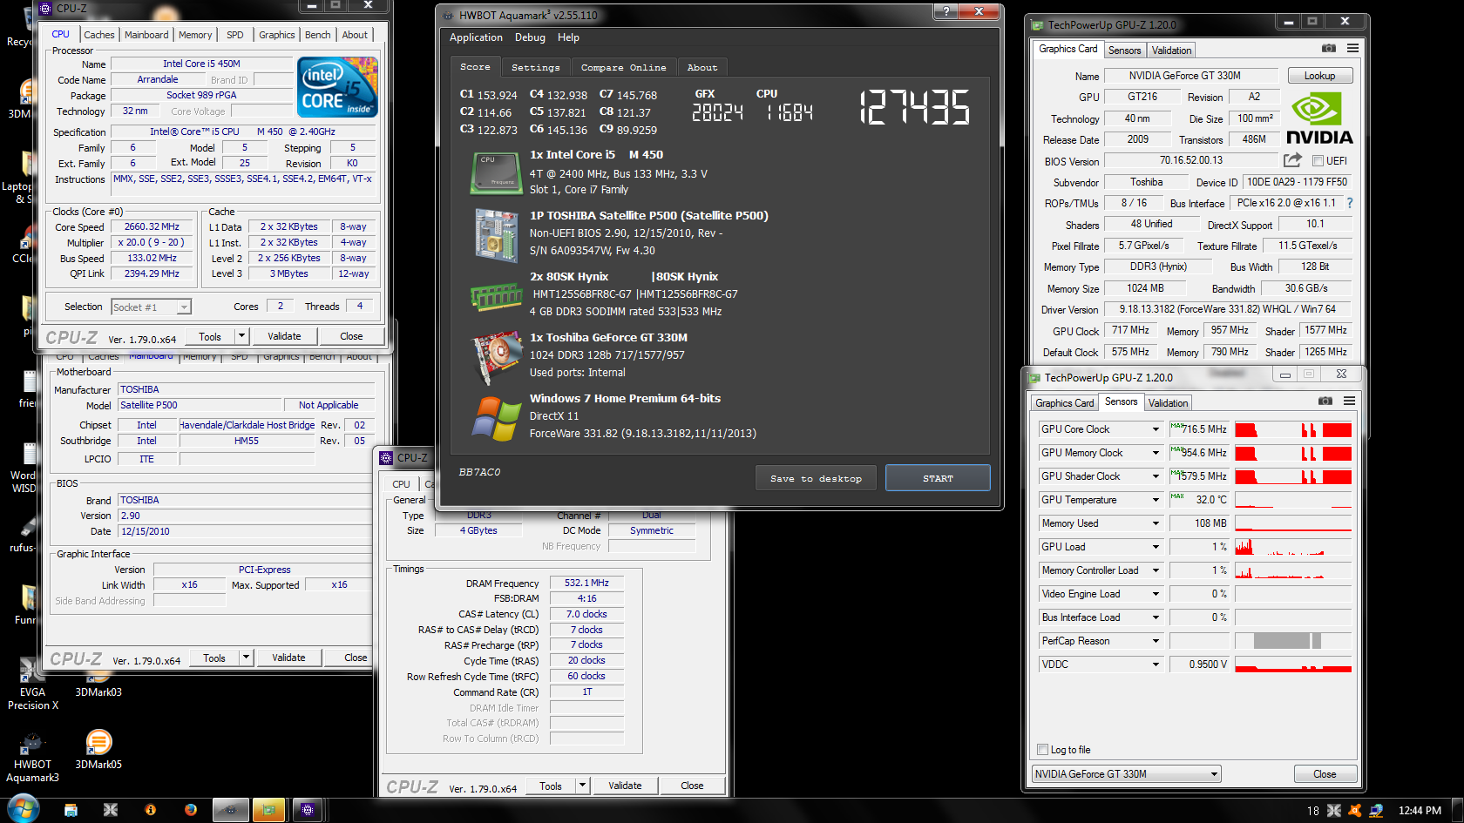Open the Validation tab in GPU-Z Sensors window
Viewport: 1464px width, 823px height.
tap(1168, 403)
